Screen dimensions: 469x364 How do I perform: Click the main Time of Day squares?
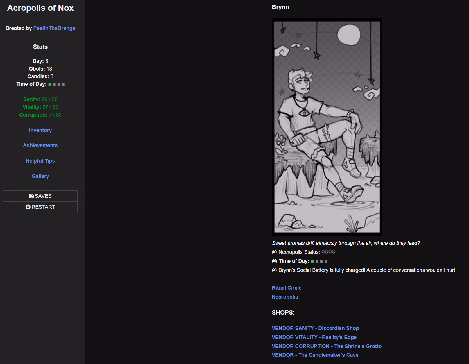coord(319,262)
